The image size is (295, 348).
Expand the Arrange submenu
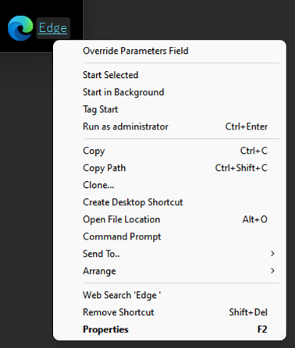point(169,271)
